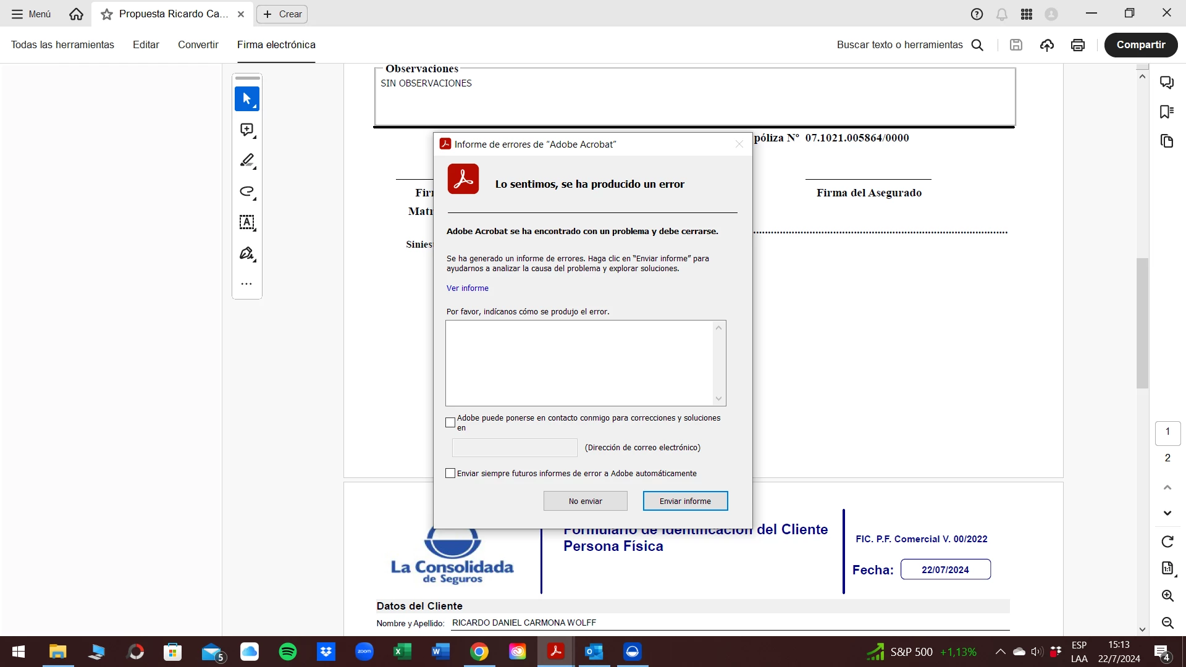Click the email address input field
Viewport: 1186px width, 667px height.
[x=514, y=448]
